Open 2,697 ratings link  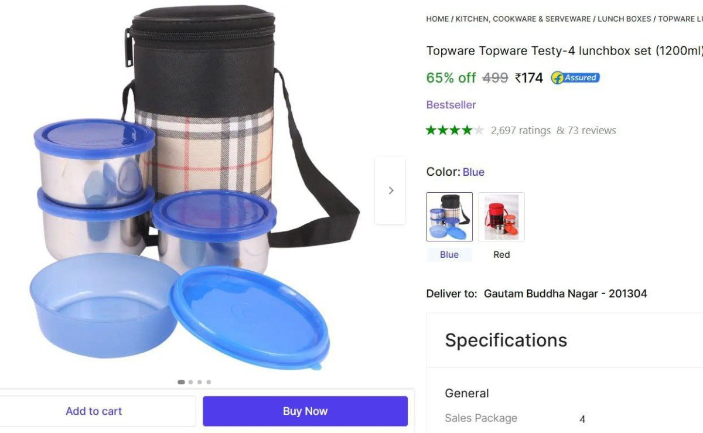pos(521,130)
